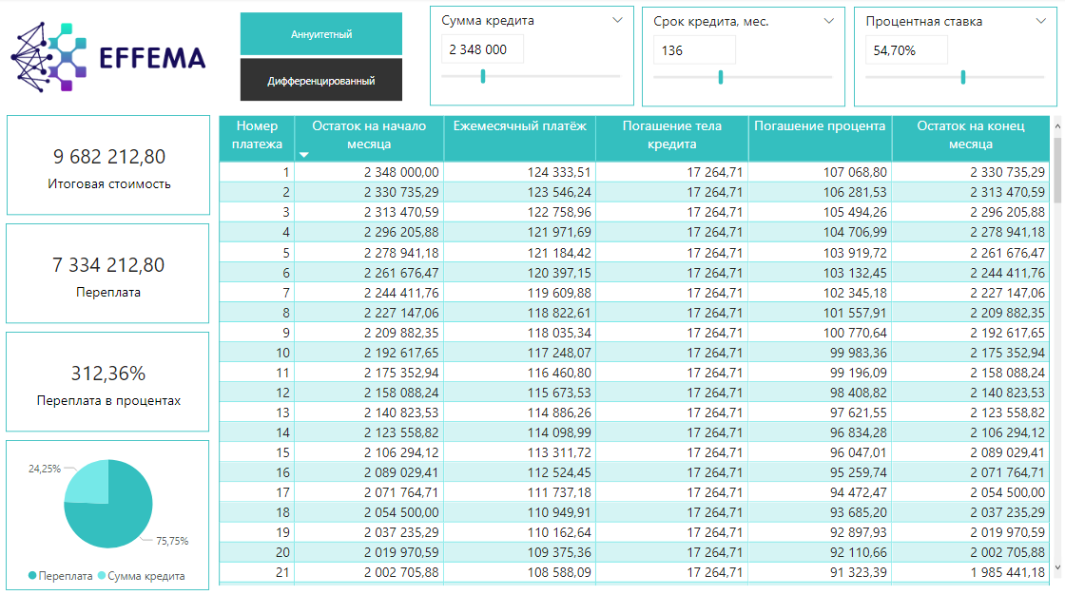Image resolution: width=1065 pixels, height=595 pixels.
Task: Click the Сумма кредита slider handle
Action: pyautogui.click(x=483, y=77)
